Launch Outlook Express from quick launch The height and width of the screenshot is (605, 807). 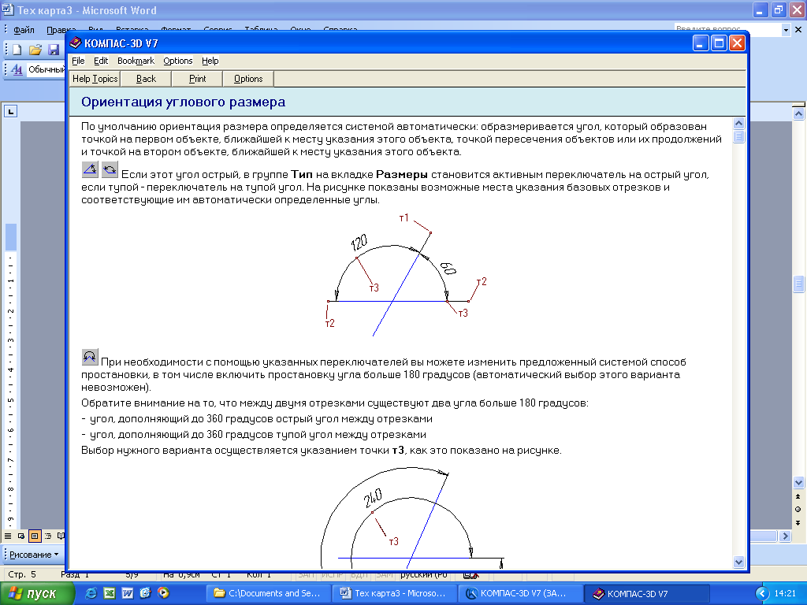tap(145, 593)
